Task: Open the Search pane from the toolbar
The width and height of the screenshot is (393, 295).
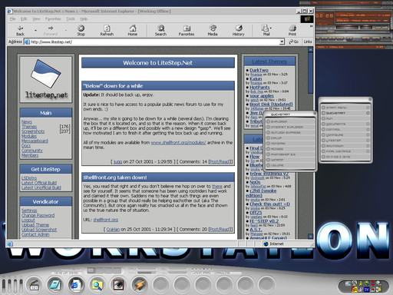Action: point(160,31)
